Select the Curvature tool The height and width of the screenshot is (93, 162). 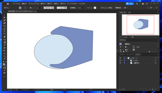tap(5, 23)
